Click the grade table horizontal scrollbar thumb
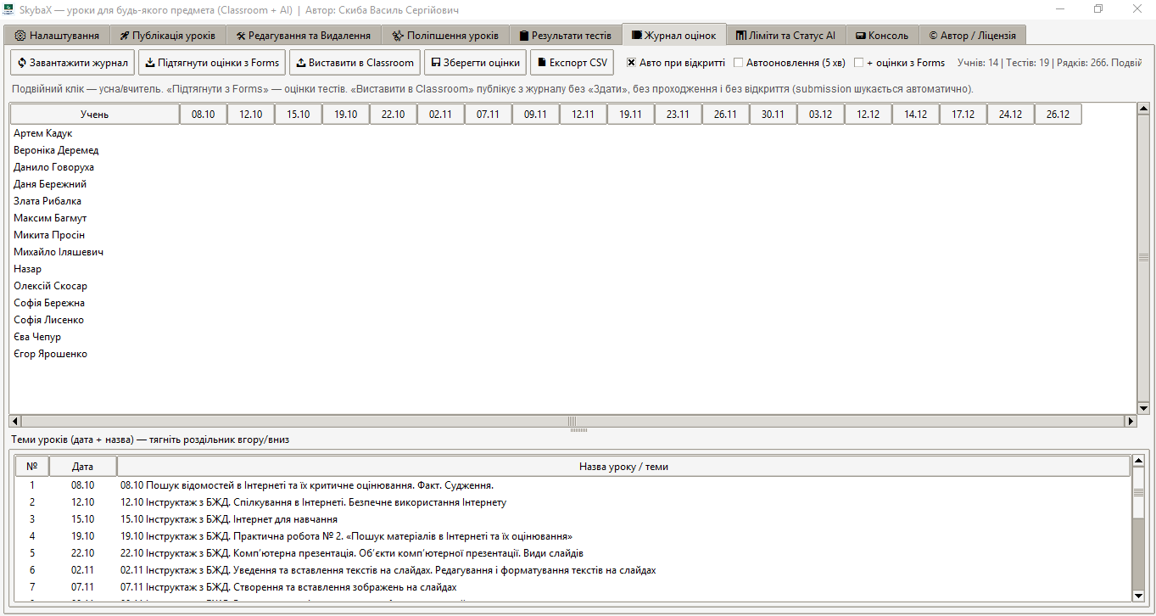The image size is (1156, 616). [572, 421]
